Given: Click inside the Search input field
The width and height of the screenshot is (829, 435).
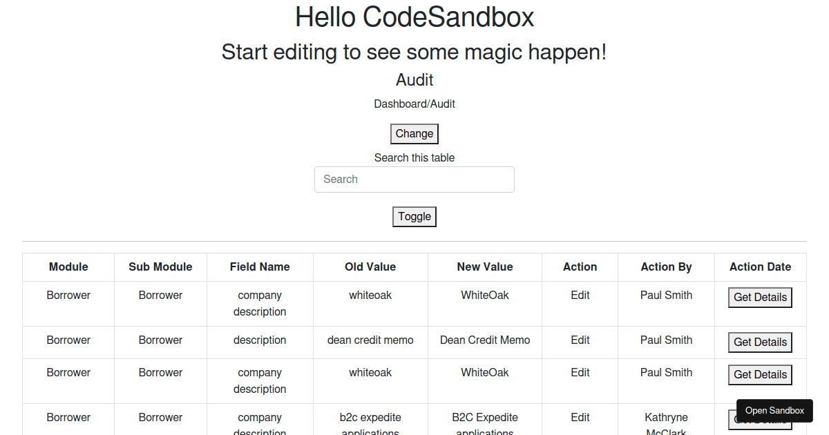Looking at the screenshot, I should point(414,179).
